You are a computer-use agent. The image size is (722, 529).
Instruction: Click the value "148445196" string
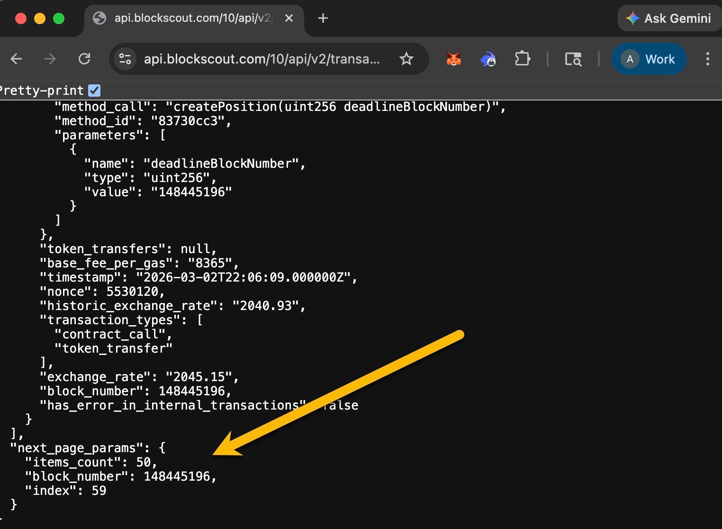[x=191, y=192]
